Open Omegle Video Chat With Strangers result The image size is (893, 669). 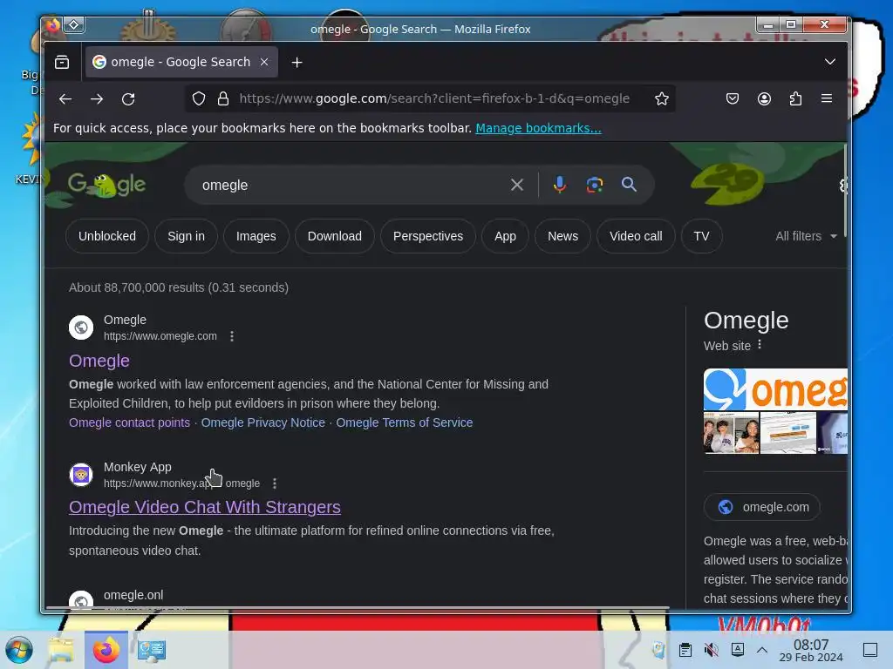[205, 507]
